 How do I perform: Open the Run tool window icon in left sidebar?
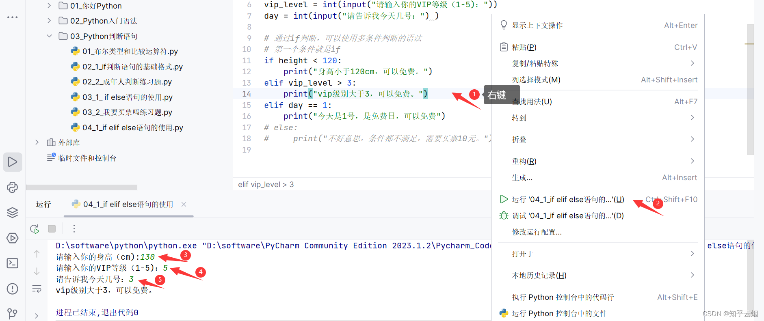pyautogui.click(x=13, y=162)
